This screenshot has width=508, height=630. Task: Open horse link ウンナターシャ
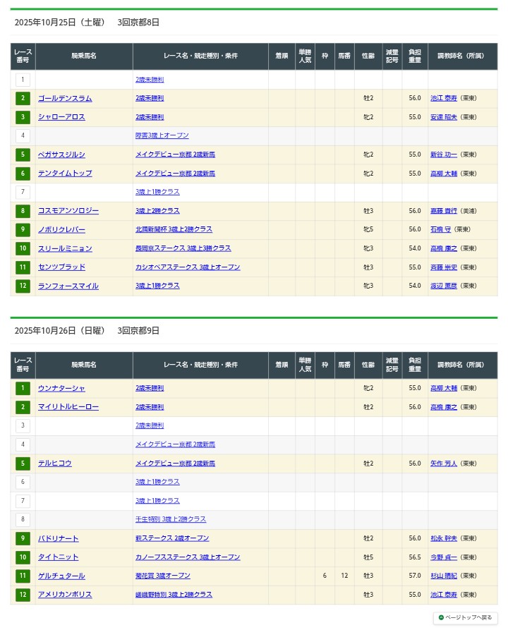coord(61,388)
